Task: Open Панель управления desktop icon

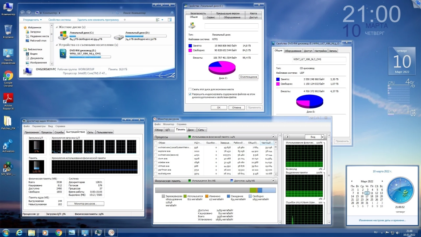Action: pyautogui.click(x=8, y=56)
